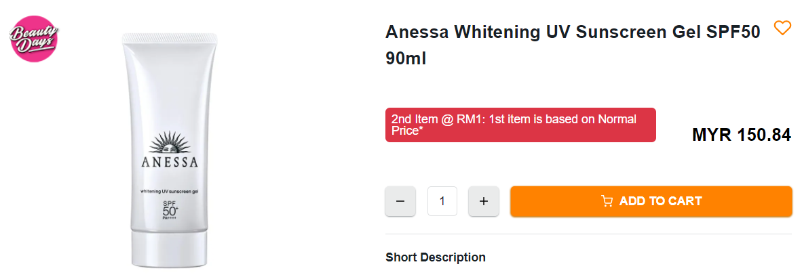Click the sun emblem on the Anessa tube
The width and height of the screenshot is (802, 277).
pyautogui.click(x=170, y=143)
